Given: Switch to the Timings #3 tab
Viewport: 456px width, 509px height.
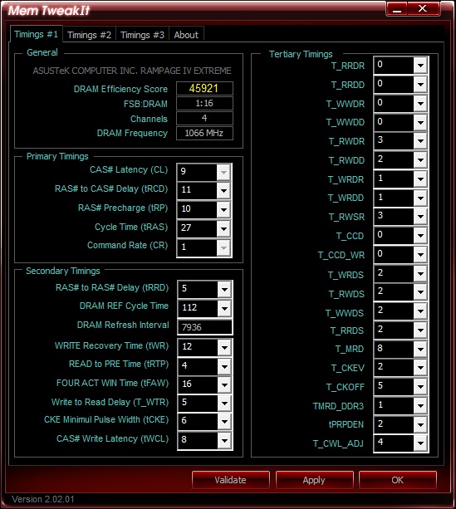Looking at the screenshot, I should [x=142, y=35].
